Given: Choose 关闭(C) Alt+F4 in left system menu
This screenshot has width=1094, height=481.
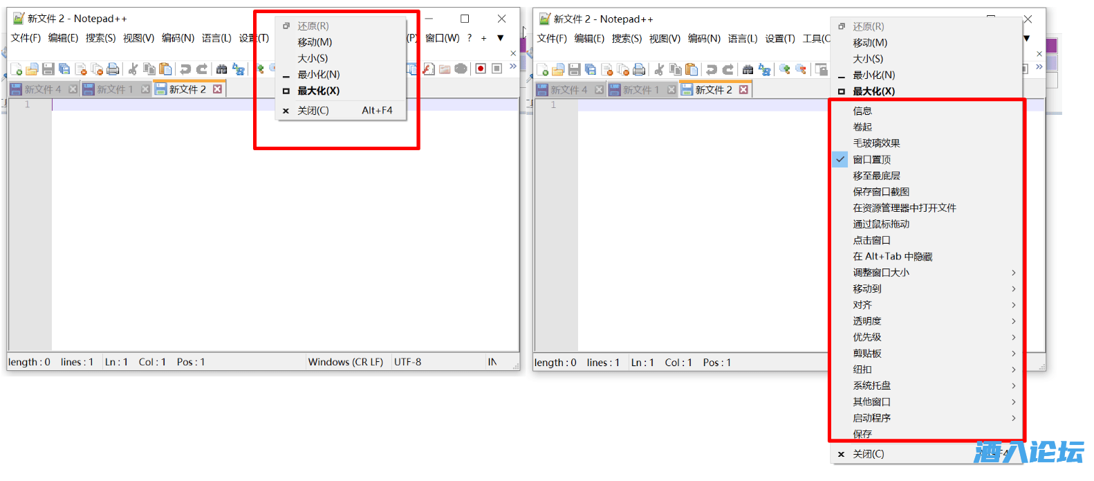Looking at the screenshot, I should pyautogui.click(x=341, y=111).
